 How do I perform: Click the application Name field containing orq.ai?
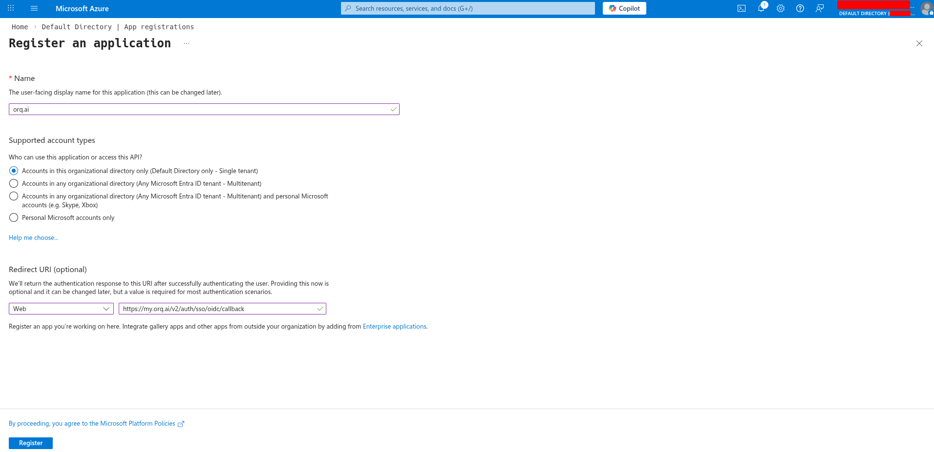(x=204, y=109)
